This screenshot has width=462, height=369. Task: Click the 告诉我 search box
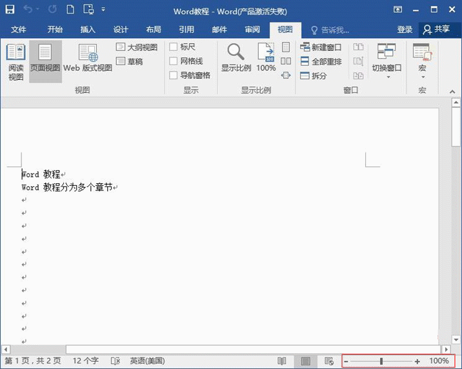[330, 30]
